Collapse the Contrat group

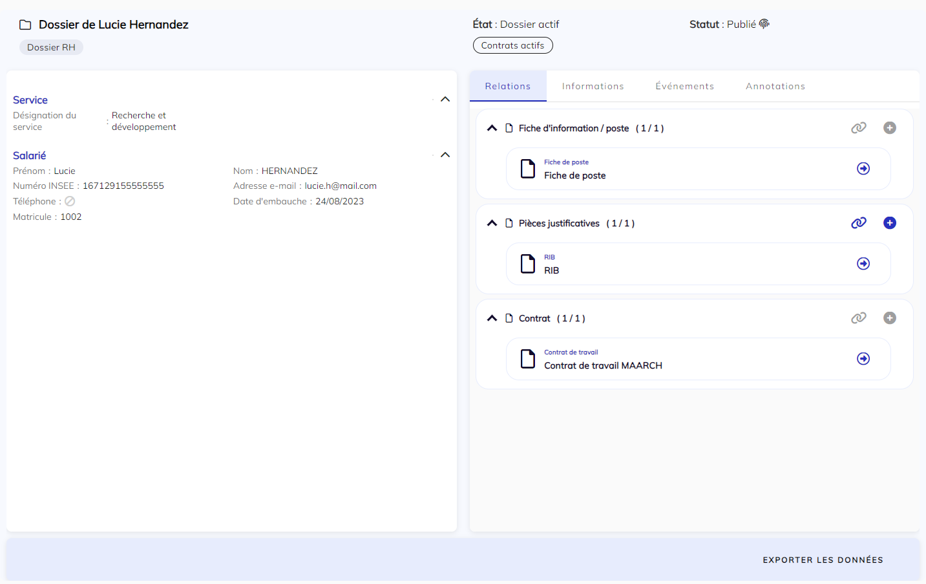coord(492,318)
